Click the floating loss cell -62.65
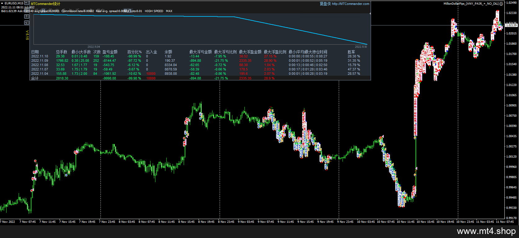 (194, 65)
